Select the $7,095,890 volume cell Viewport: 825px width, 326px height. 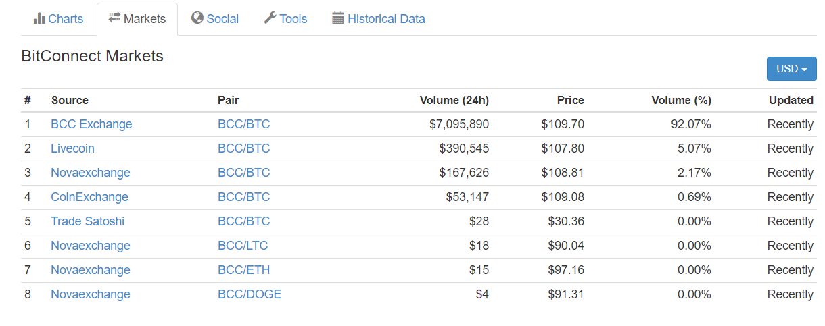pos(458,124)
